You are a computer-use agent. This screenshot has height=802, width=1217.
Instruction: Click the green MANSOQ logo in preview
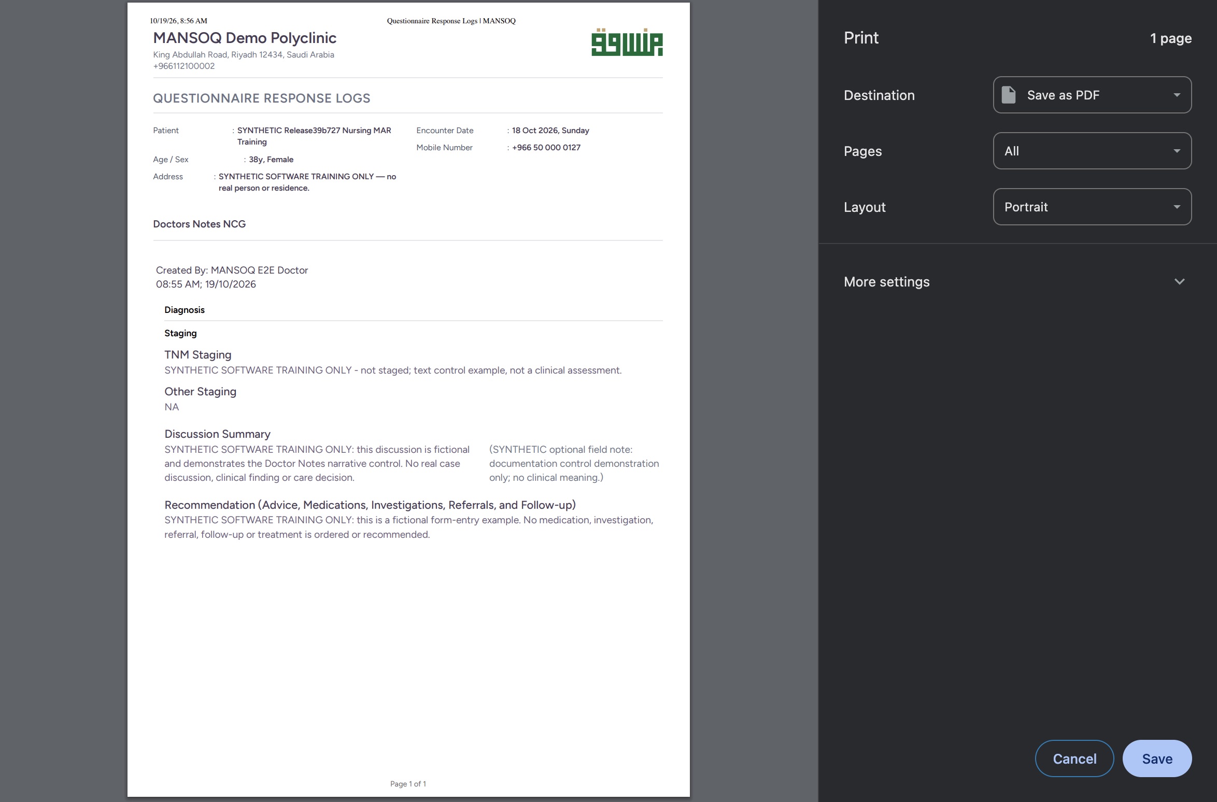click(627, 42)
